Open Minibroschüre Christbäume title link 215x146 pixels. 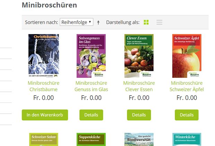(x=44, y=86)
